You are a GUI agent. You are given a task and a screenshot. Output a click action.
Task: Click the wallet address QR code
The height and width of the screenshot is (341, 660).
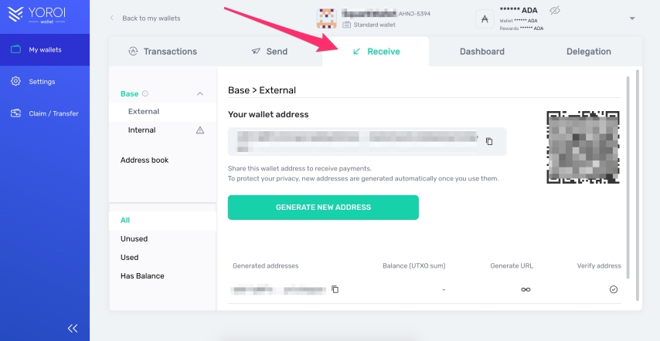click(583, 147)
